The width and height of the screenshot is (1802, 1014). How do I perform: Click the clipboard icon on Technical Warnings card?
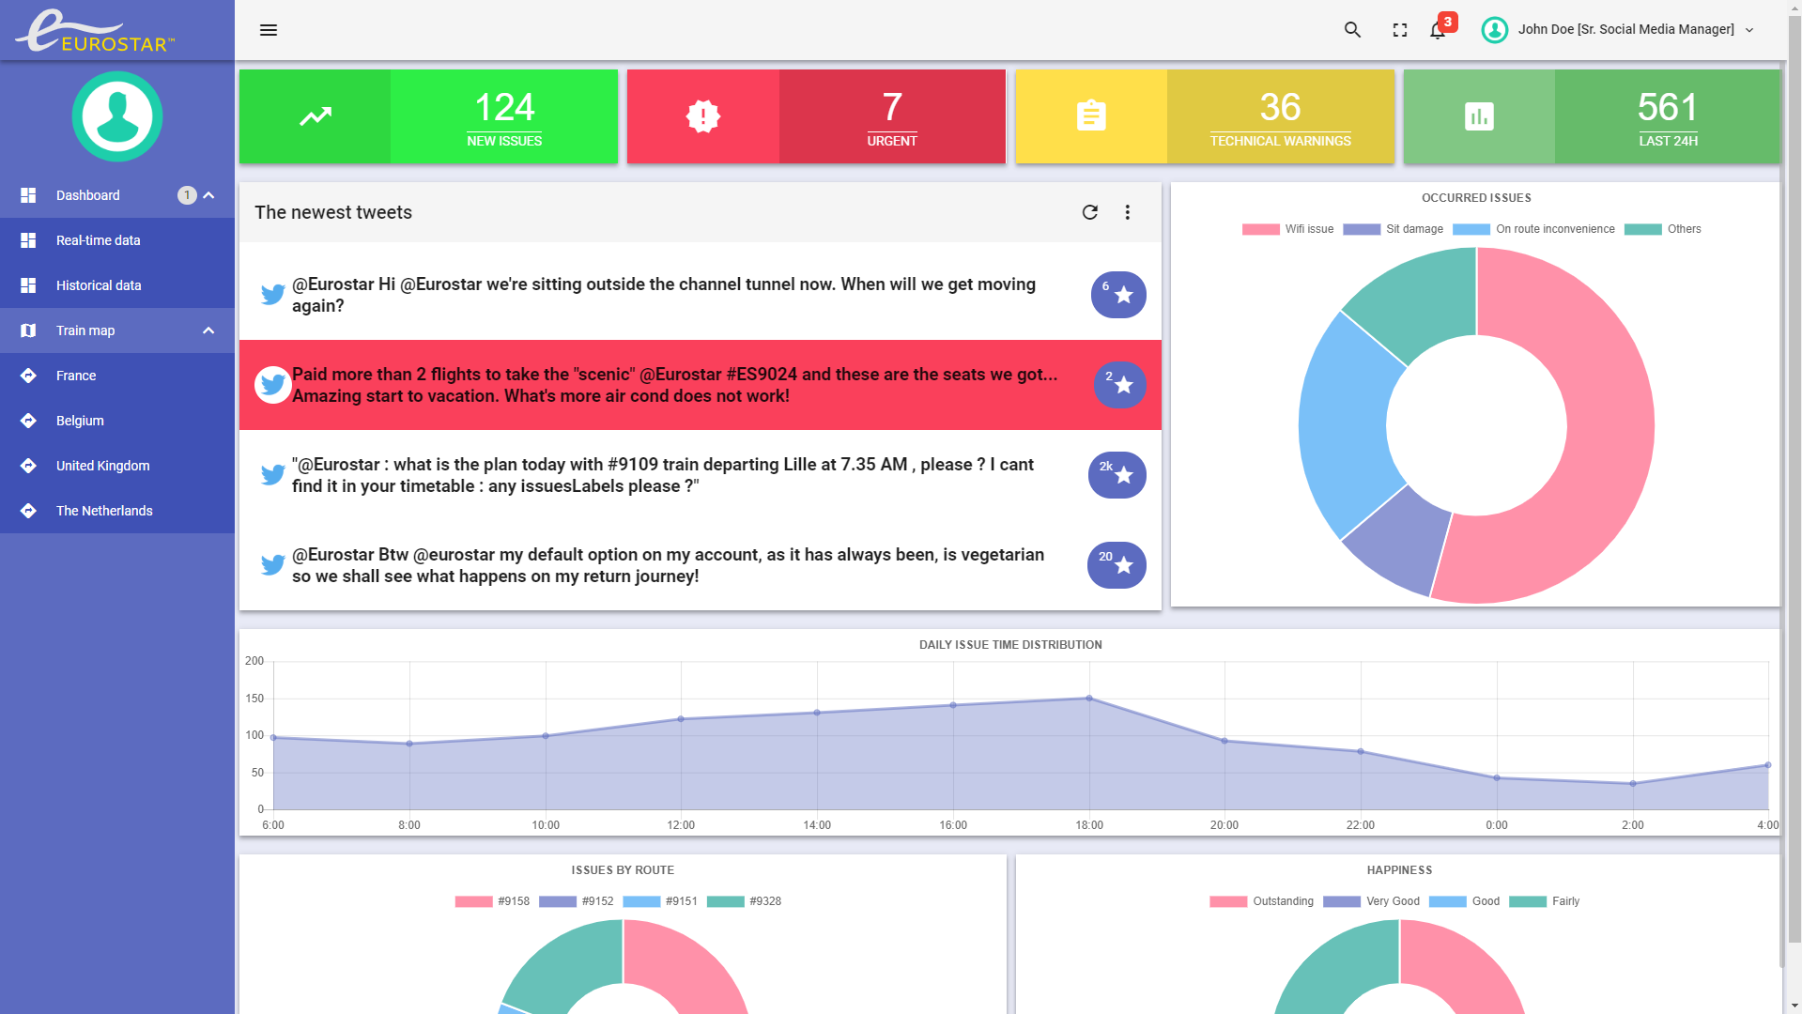coord(1091,116)
